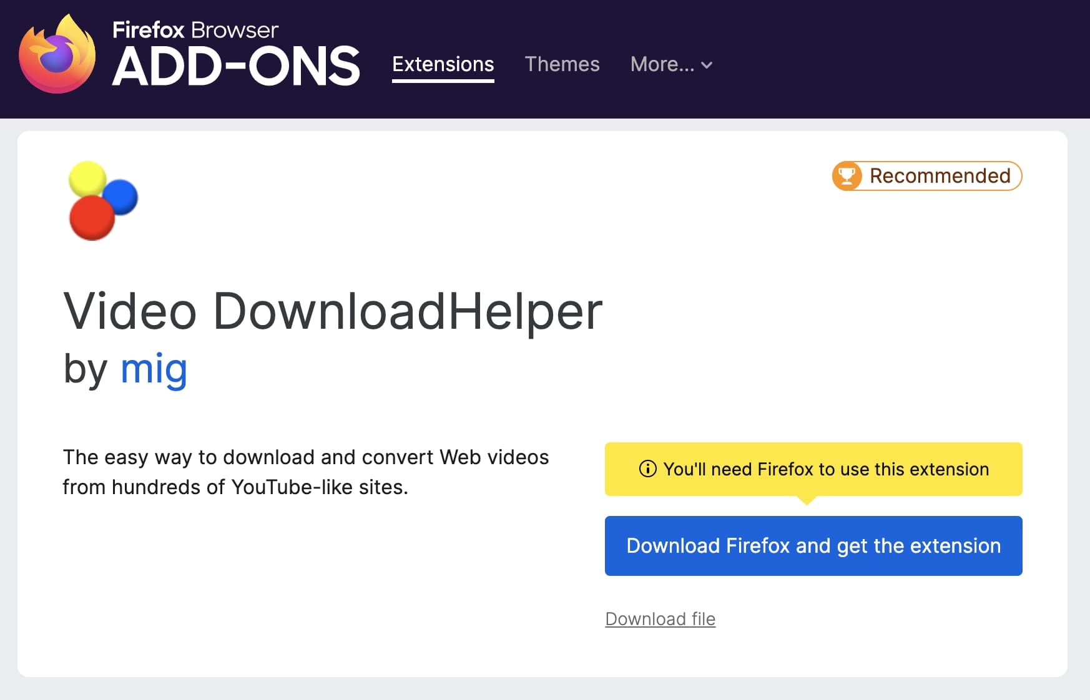Click the info icon in the yellow notice

pyautogui.click(x=647, y=469)
